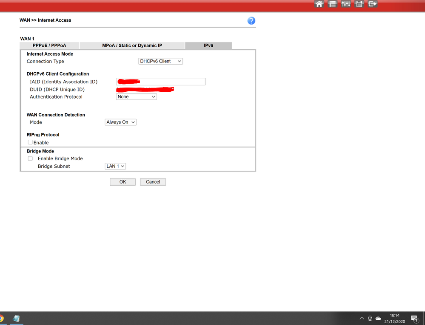425x325 pixels.
Task: Open the router menu panel icon
Action: (x=332, y=4)
